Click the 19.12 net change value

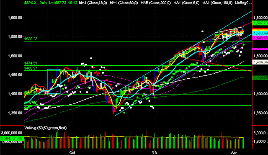pos(72,3)
